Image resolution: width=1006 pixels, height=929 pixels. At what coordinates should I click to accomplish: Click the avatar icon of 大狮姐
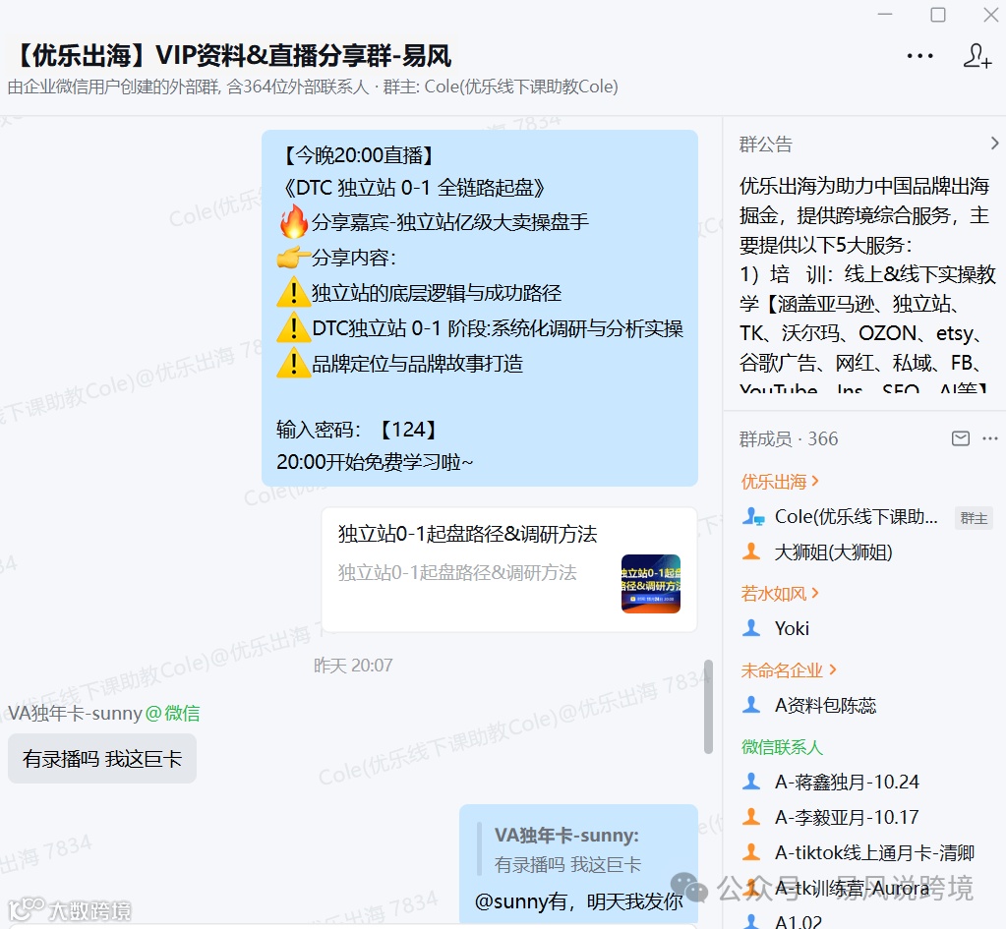click(x=751, y=552)
